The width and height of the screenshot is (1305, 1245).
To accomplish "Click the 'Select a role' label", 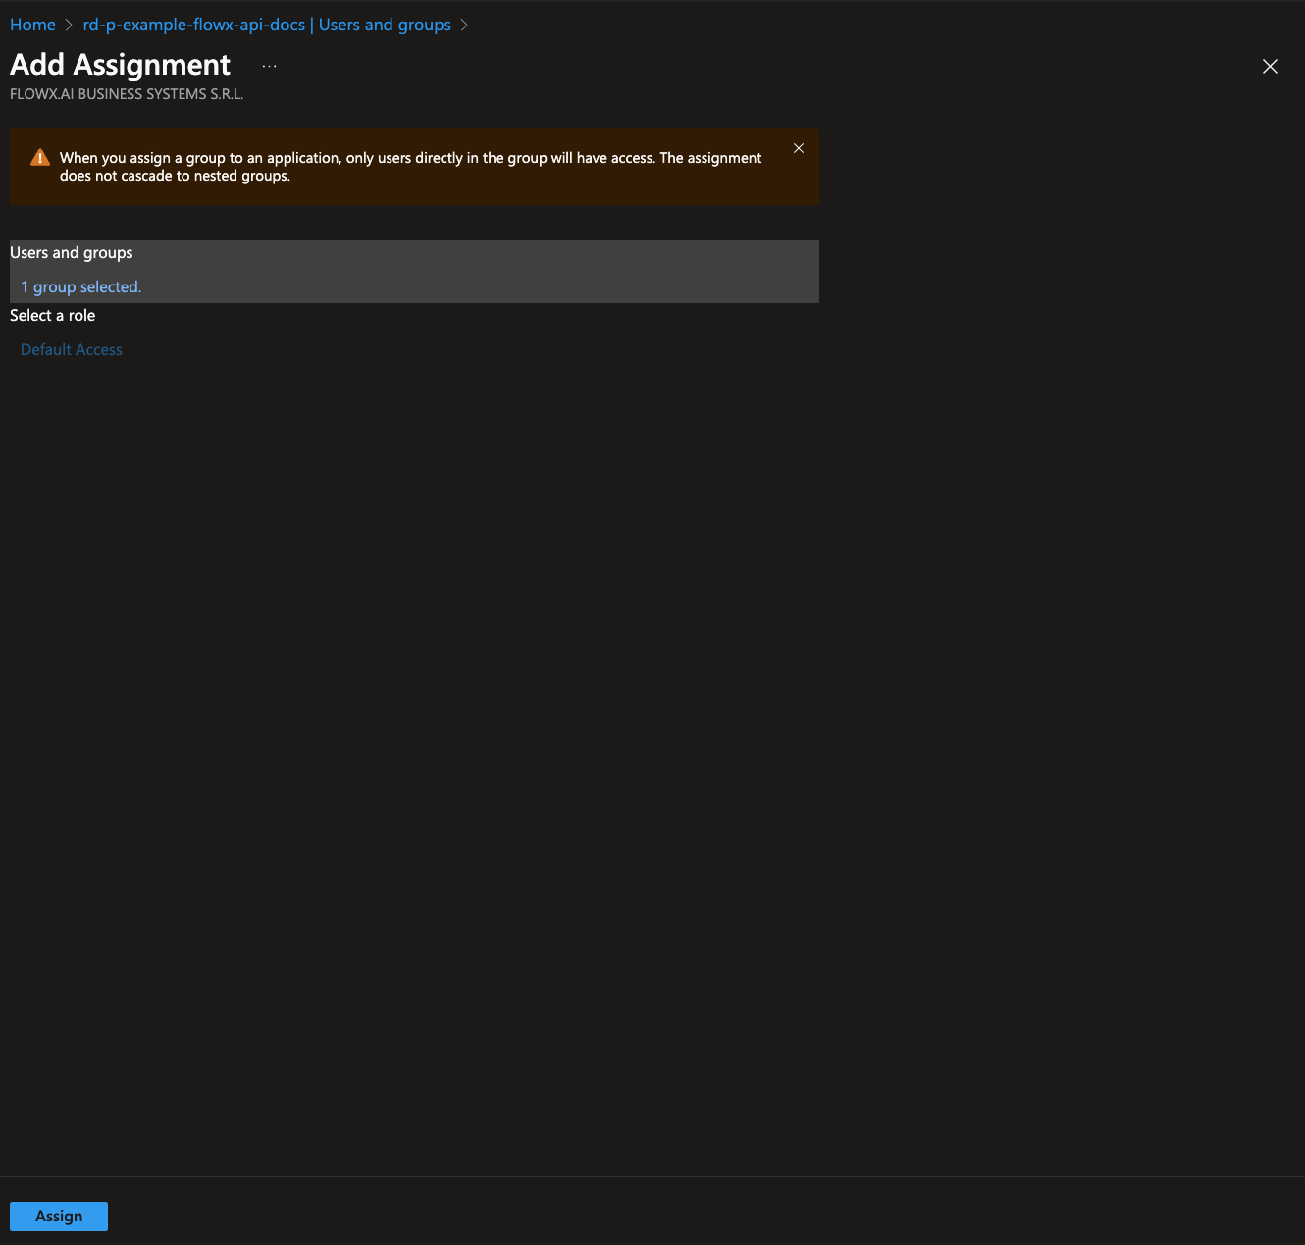I will [53, 315].
